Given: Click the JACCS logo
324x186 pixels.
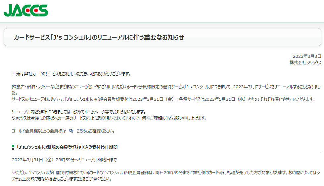Looking at the screenshot, I should (26, 10).
